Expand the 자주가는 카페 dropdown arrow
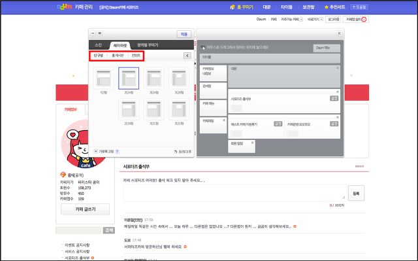 coord(301,19)
